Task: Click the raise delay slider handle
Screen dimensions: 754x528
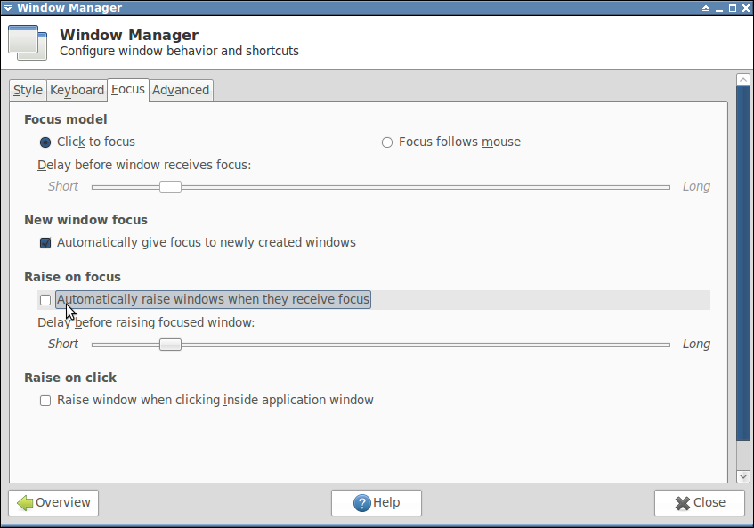Action: tap(170, 345)
